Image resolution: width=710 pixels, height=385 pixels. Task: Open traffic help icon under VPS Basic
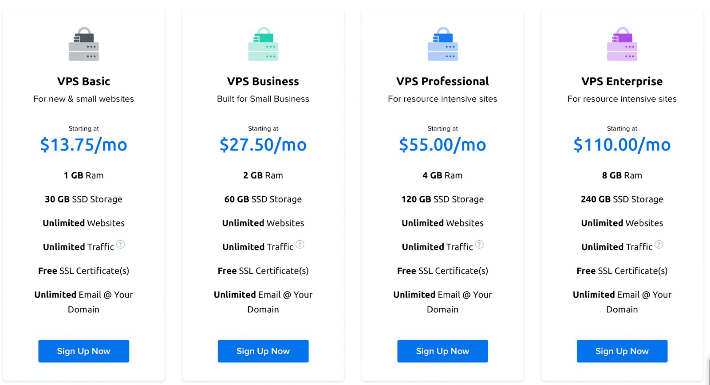(120, 245)
